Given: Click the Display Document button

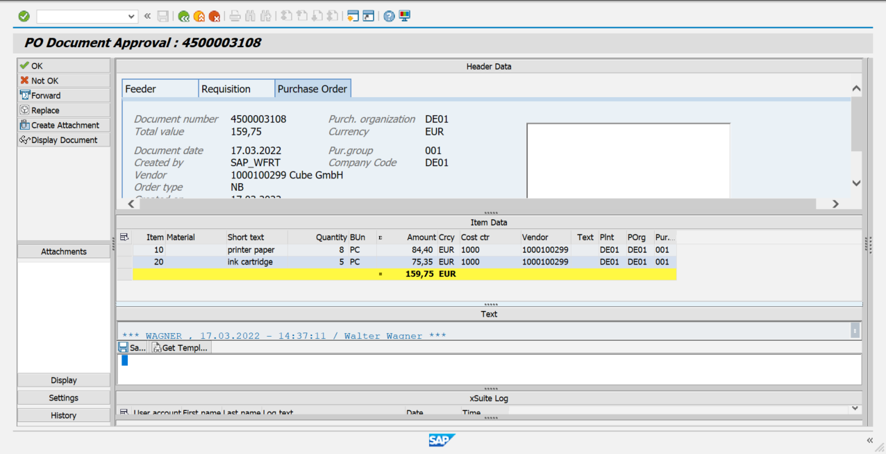Looking at the screenshot, I should [63, 140].
